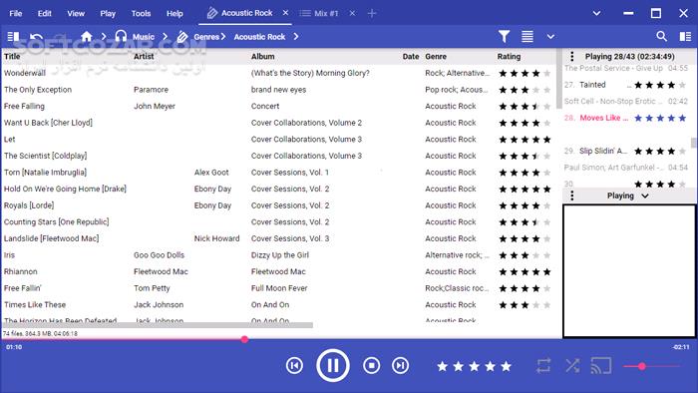Close the Mix #1 tab
Image resolution: width=698 pixels, height=393 pixels.
tap(352, 13)
